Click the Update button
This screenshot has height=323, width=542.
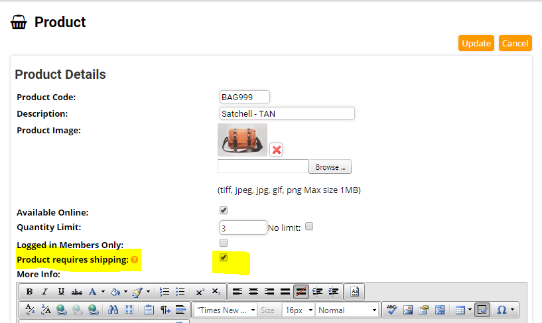click(476, 43)
